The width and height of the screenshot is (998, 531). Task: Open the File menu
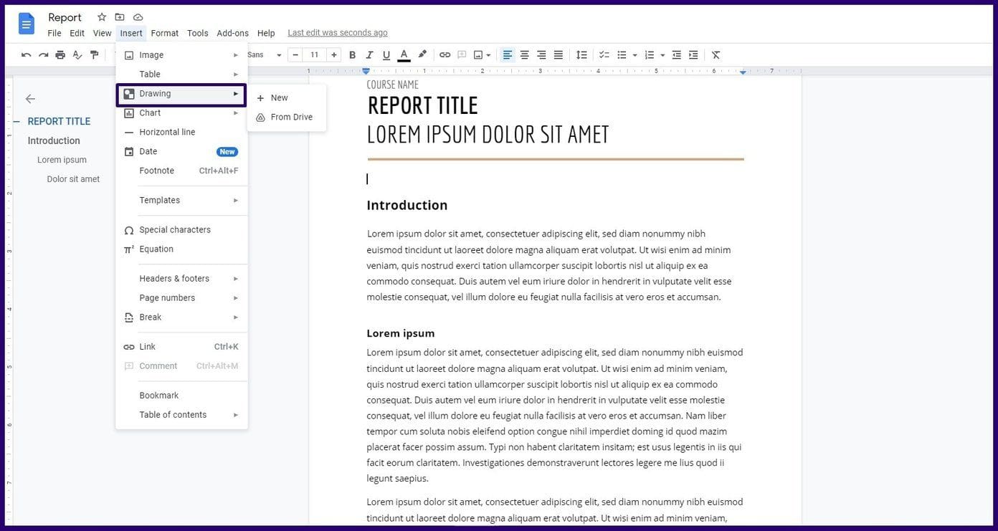click(54, 33)
